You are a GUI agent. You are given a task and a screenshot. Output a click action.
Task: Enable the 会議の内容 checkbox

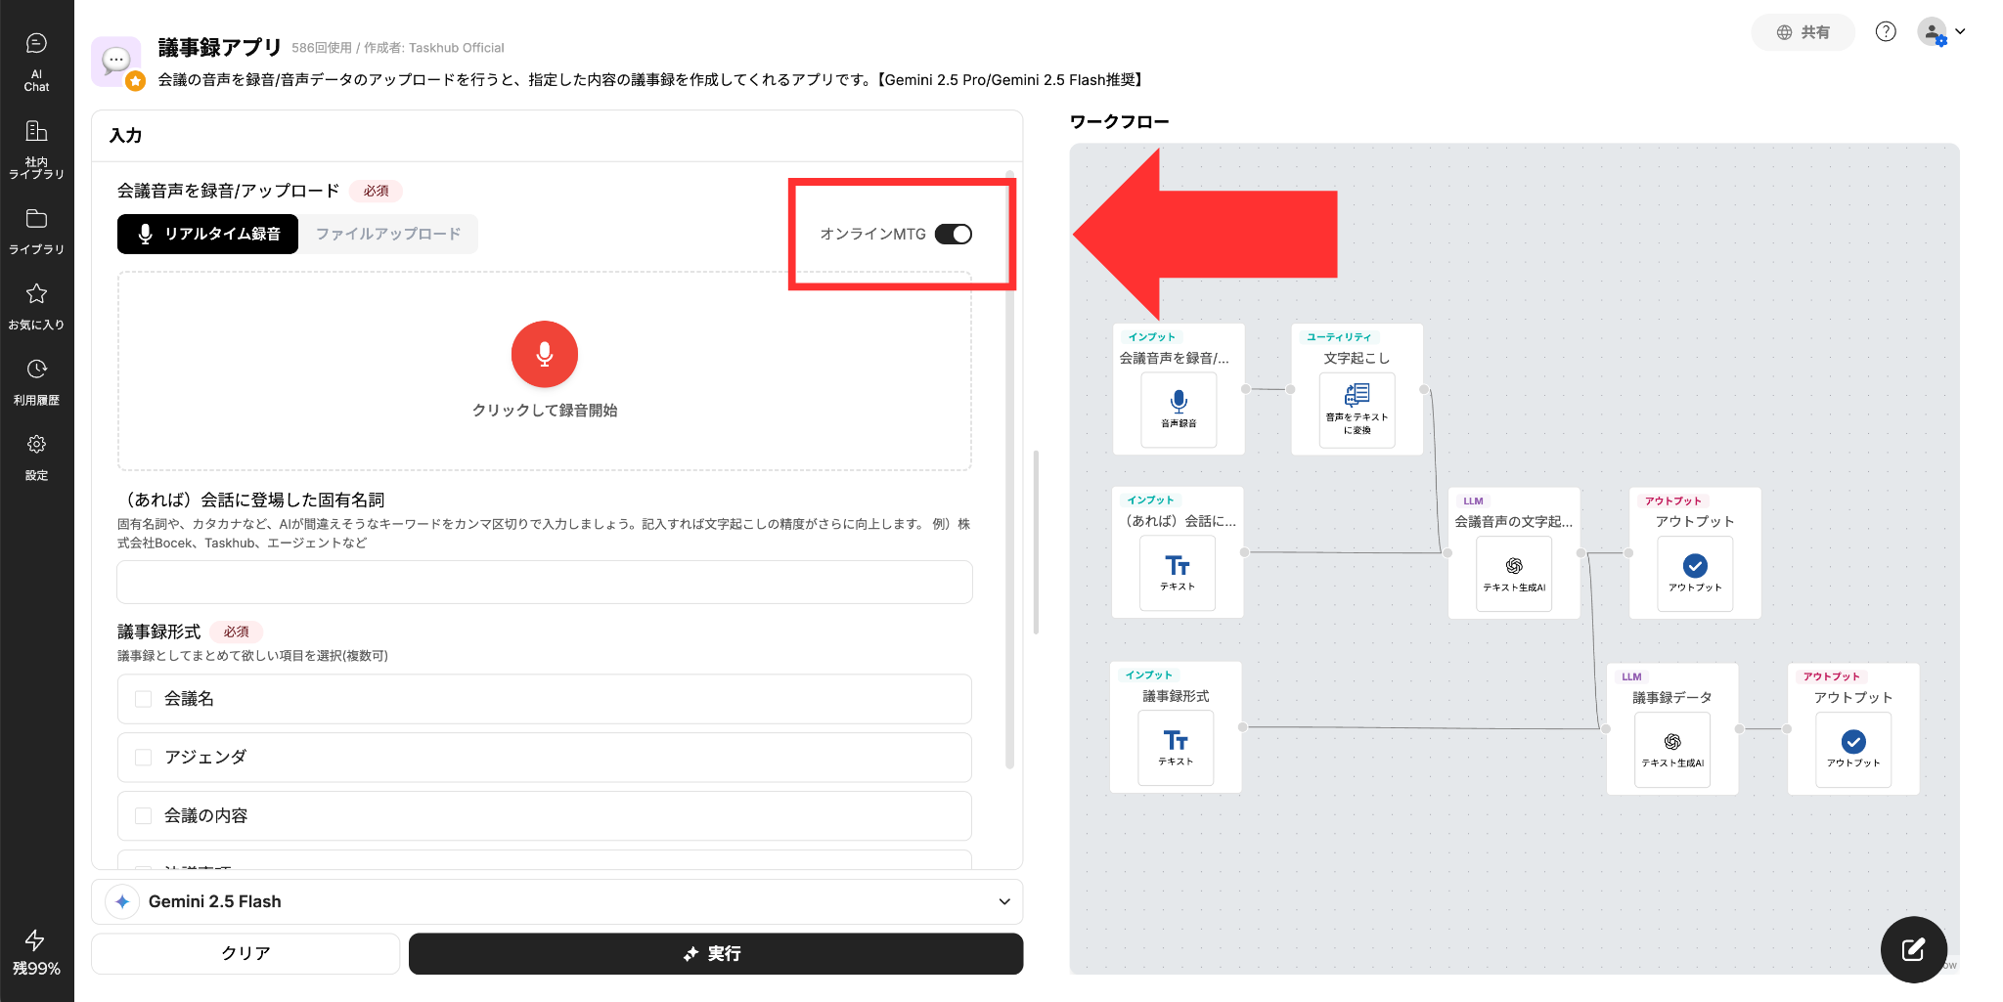(x=144, y=816)
